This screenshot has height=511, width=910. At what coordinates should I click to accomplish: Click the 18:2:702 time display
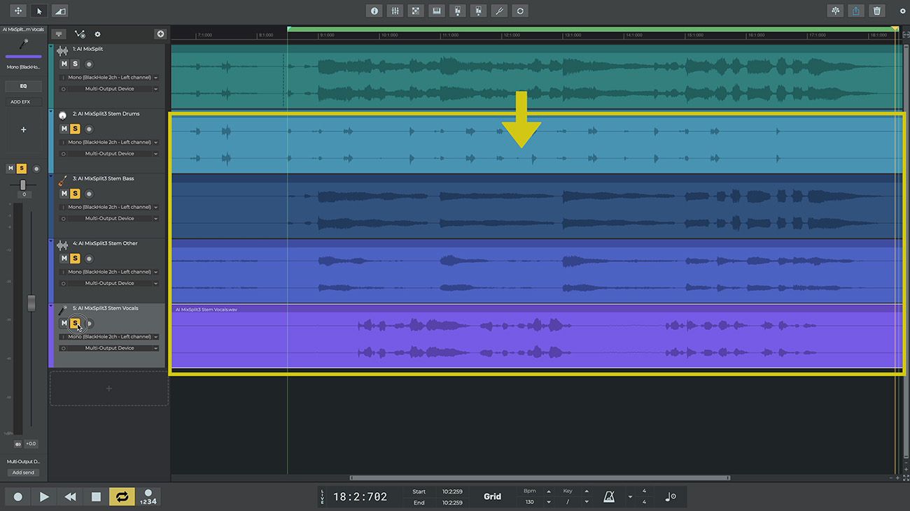click(360, 497)
